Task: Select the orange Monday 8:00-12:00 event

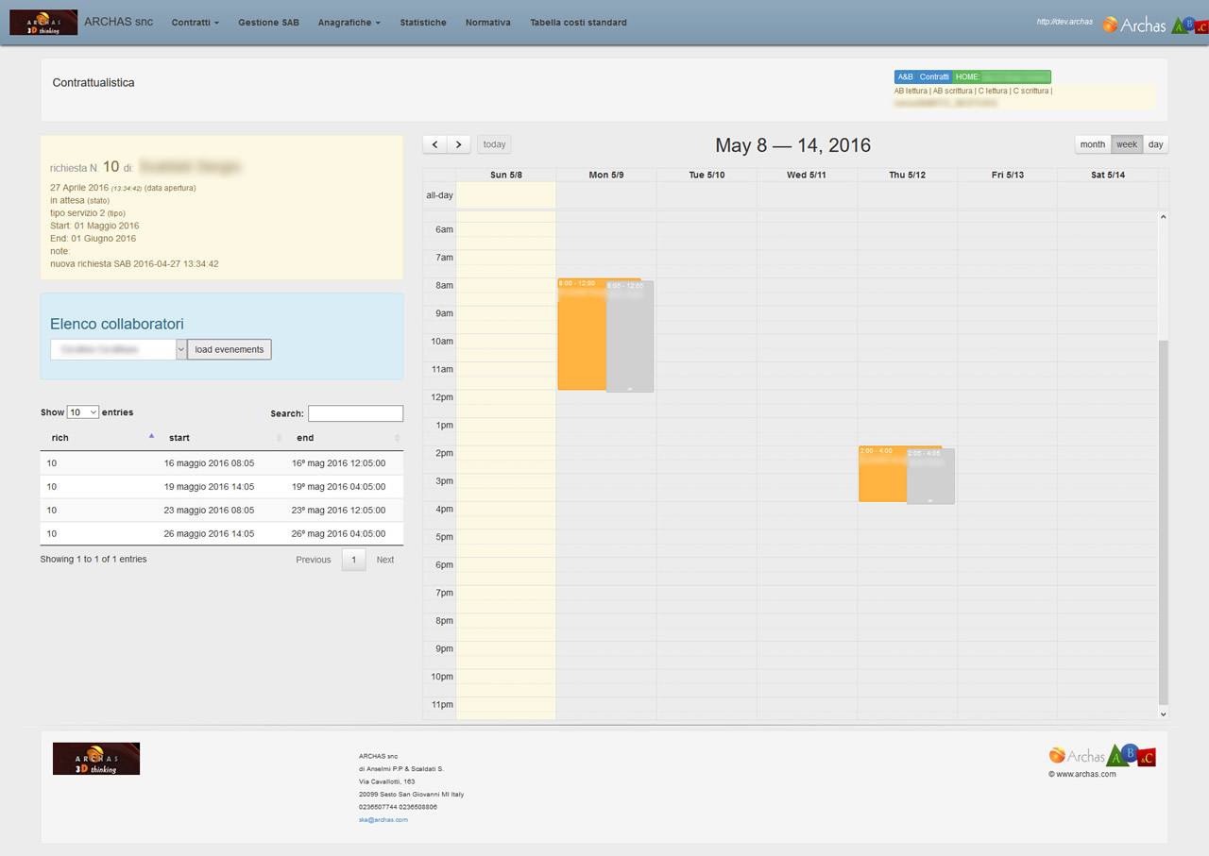Action: [x=581, y=340]
